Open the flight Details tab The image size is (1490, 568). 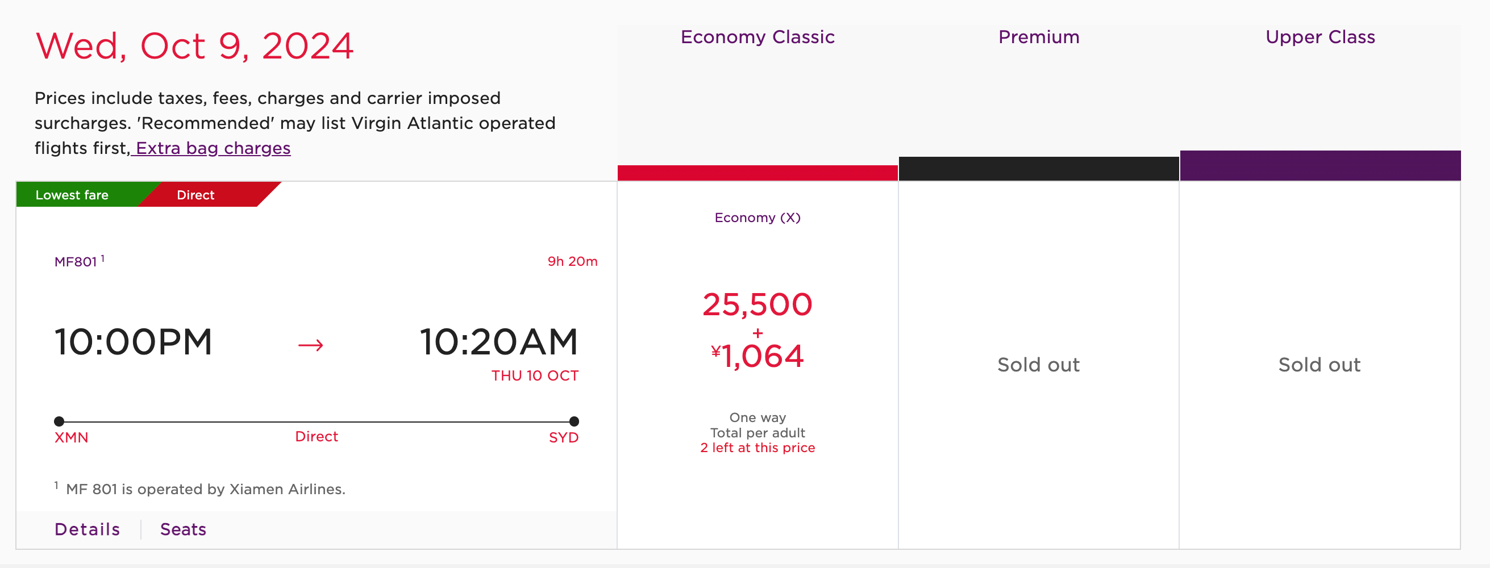pyautogui.click(x=88, y=529)
